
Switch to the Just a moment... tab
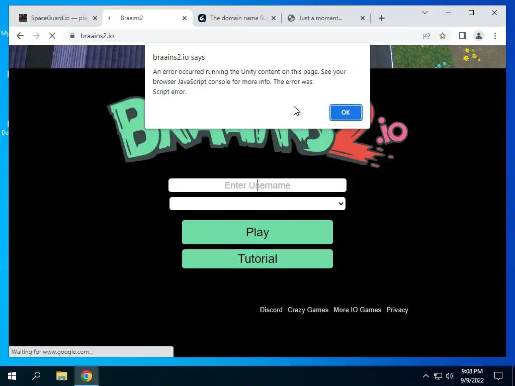[x=325, y=18]
